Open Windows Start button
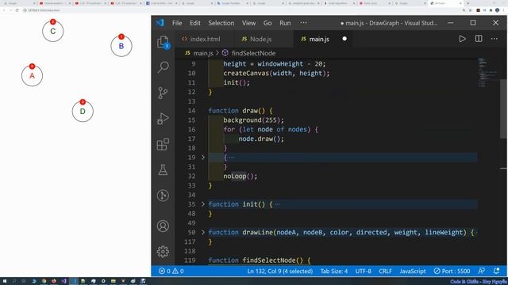The image size is (508, 285). point(5,281)
